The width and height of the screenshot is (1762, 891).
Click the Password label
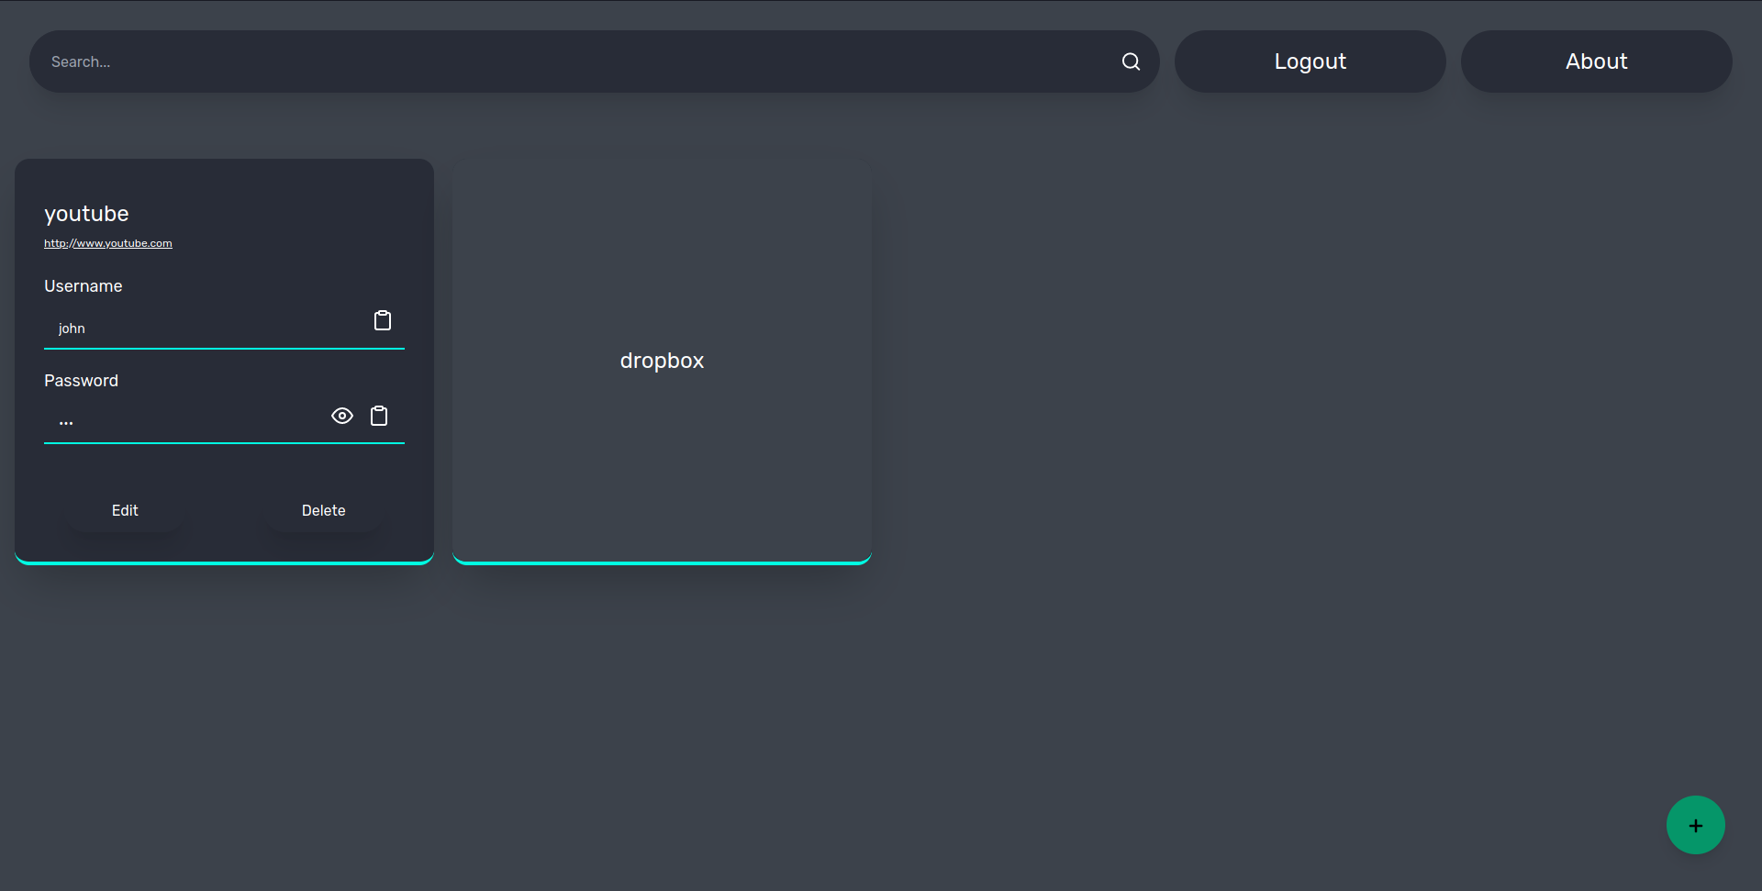(81, 381)
